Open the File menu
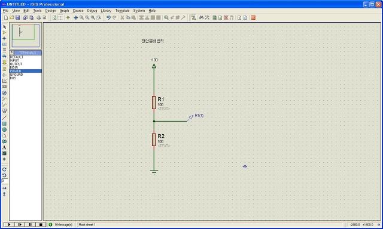The image size is (383, 229). point(5,11)
